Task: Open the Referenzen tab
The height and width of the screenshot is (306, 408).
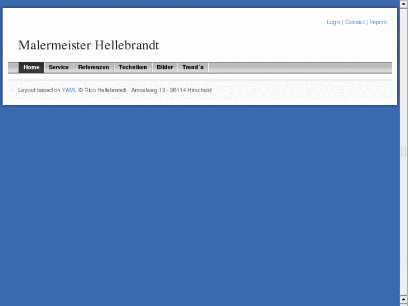Action: pyautogui.click(x=94, y=67)
